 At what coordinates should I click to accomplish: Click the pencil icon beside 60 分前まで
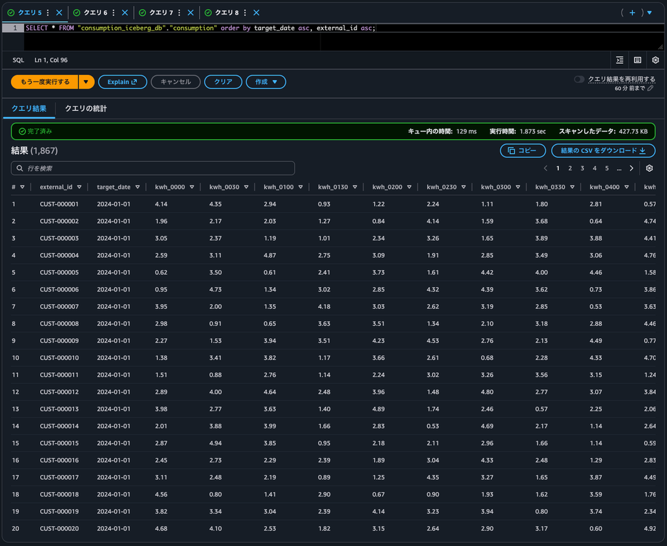[x=651, y=89]
